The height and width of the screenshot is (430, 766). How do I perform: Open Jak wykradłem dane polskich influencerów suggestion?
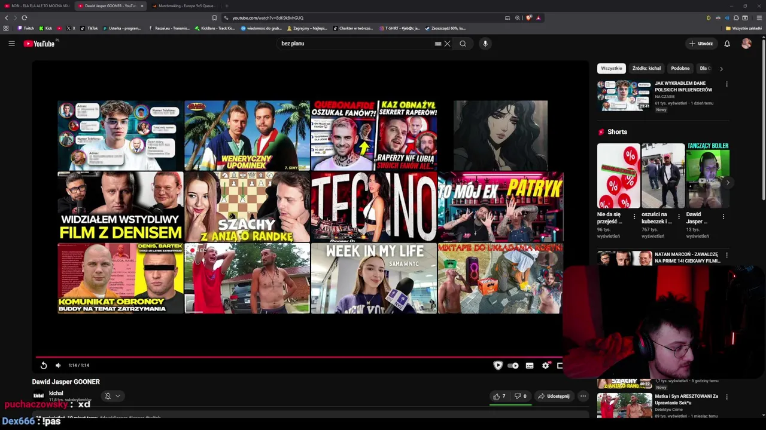click(x=663, y=96)
